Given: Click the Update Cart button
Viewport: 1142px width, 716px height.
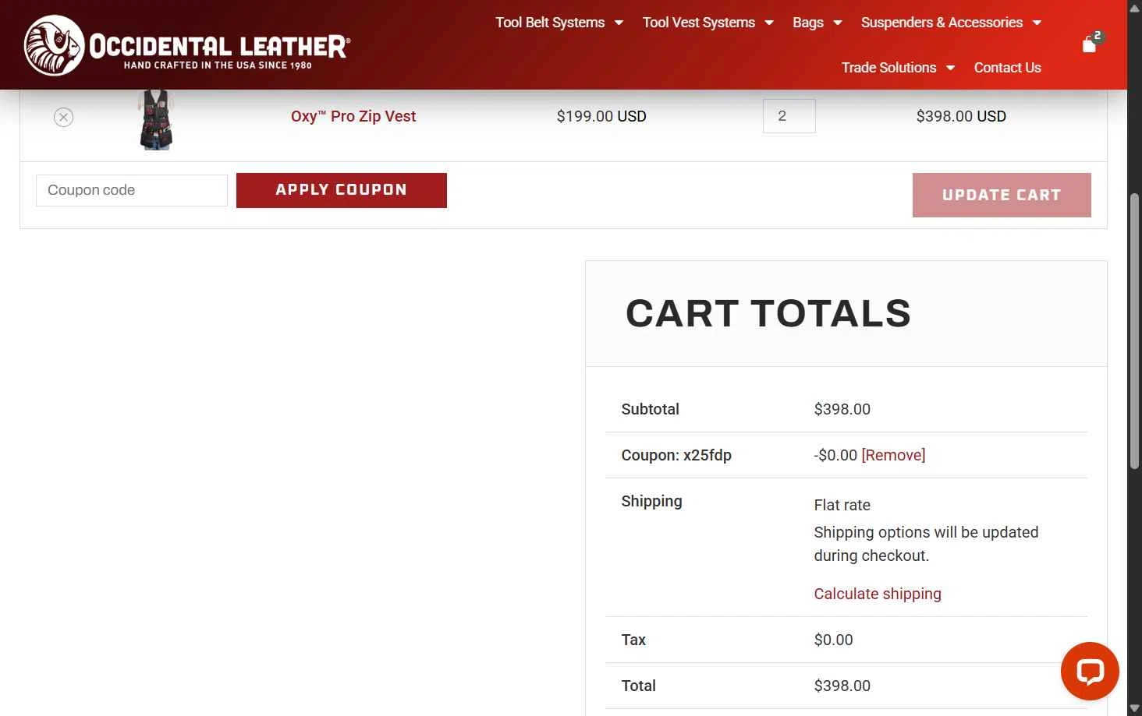Looking at the screenshot, I should (1002, 195).
